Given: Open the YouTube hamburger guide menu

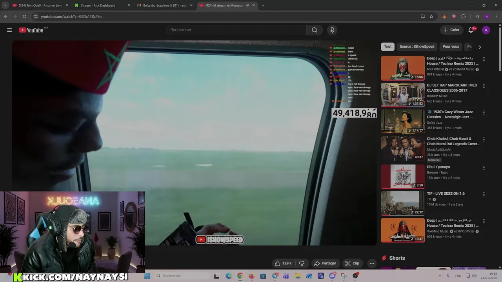Looking at the screenshot, I should pyautogui.click(x=9, y=30).
